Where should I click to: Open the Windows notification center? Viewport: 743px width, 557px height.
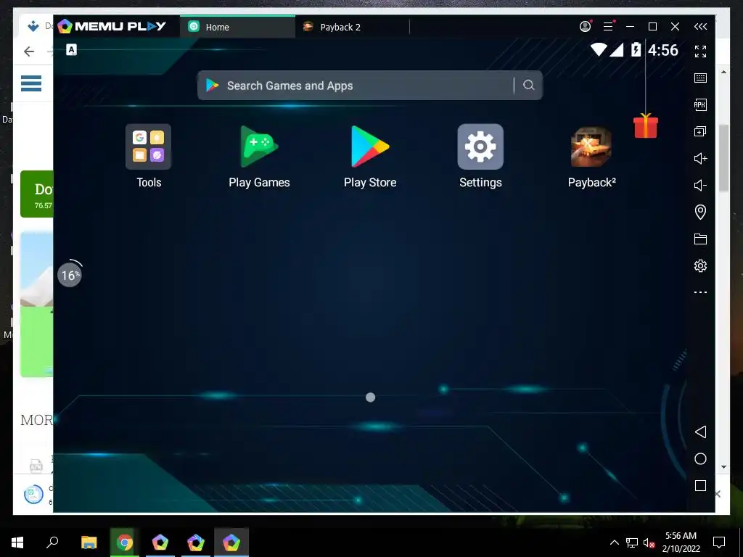[x=719, y=542]
